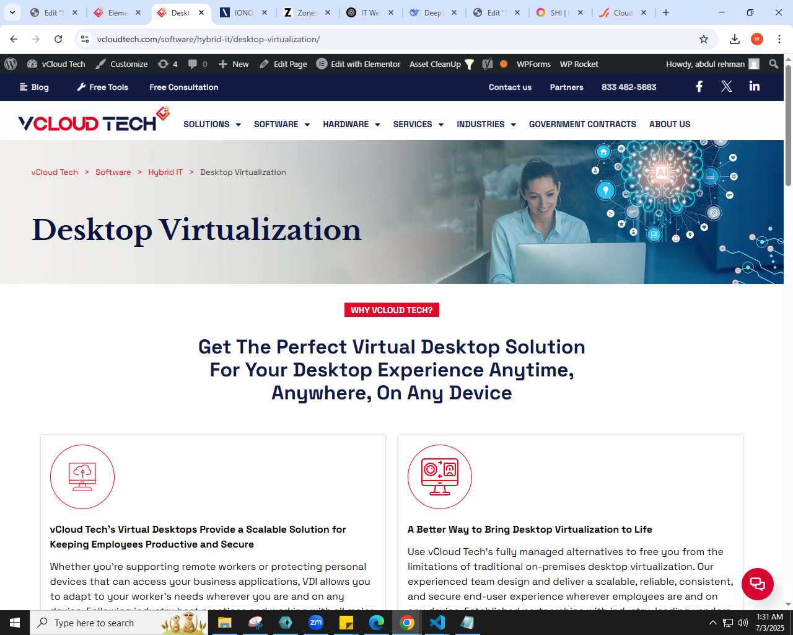This screenshot has height=635, width=793.
Task: Open Free Consultation link
Action: tap(184, 87)
